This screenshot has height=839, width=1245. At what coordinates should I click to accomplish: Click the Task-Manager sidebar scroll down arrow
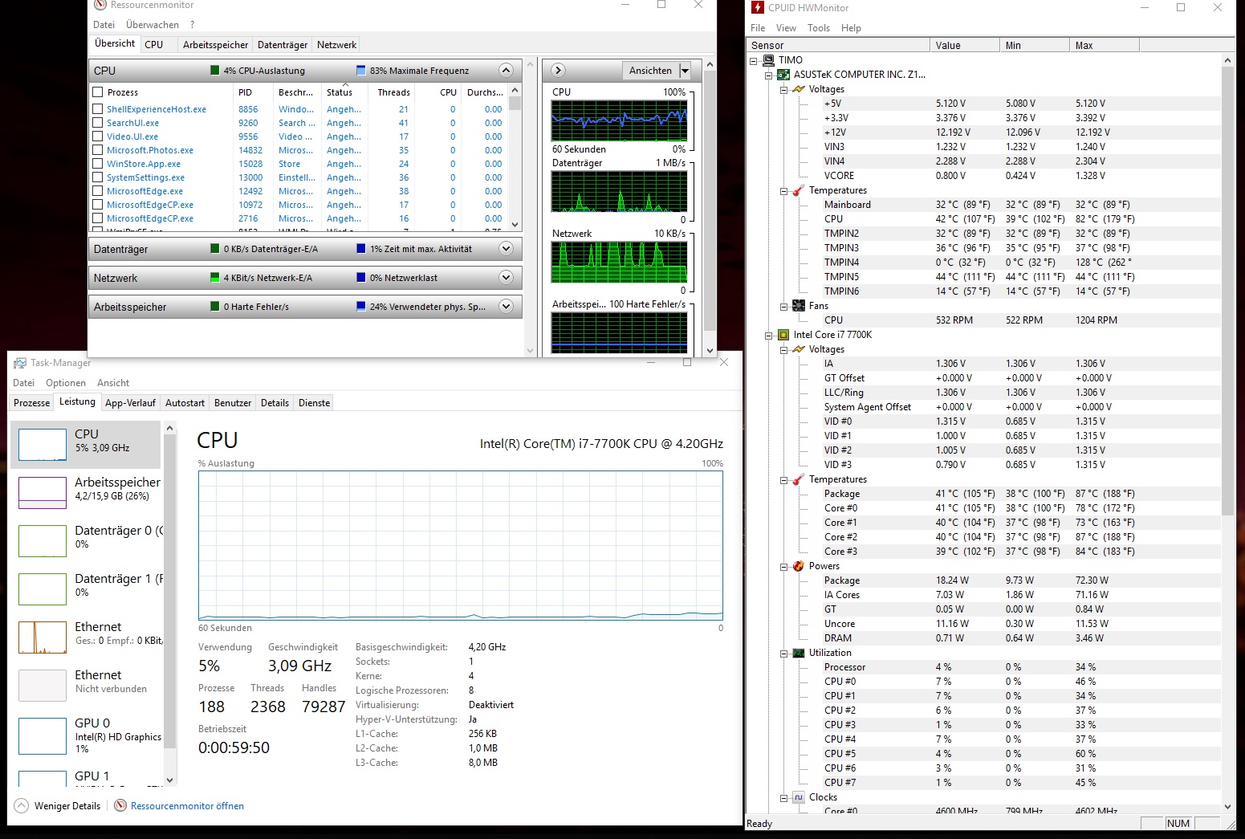coord(169,780)
